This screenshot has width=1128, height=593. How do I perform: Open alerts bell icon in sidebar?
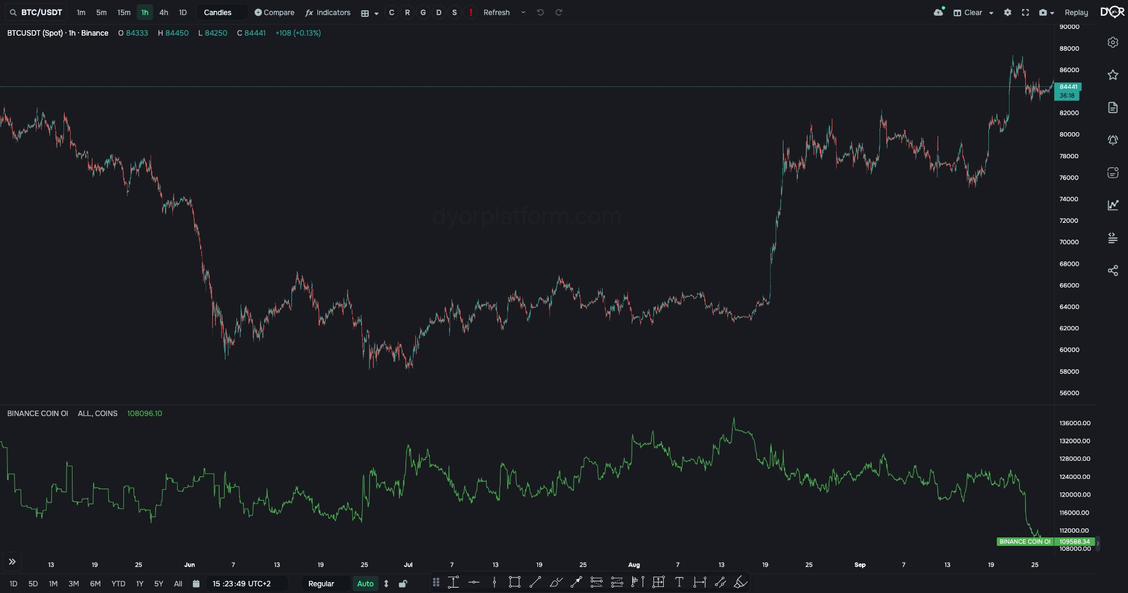click(1113, 140)
